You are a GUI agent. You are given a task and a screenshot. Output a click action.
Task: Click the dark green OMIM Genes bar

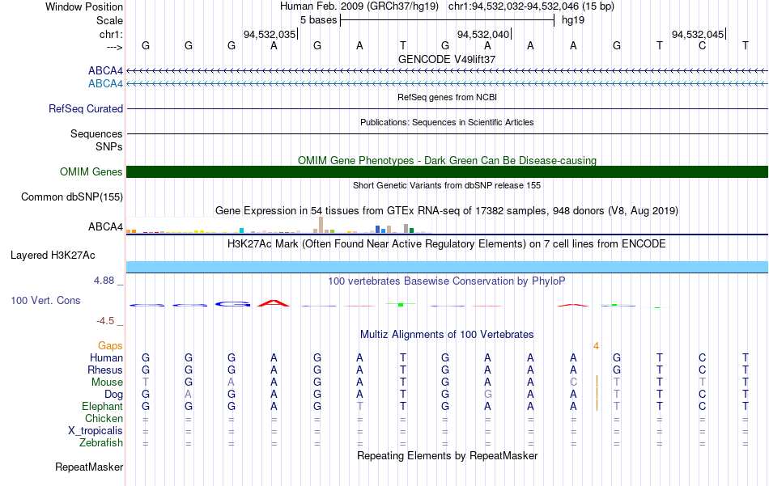(x=447, y=172)
